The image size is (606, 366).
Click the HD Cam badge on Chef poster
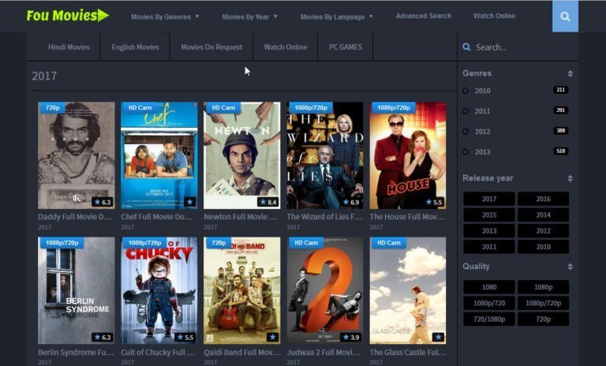tap(140, 107)
